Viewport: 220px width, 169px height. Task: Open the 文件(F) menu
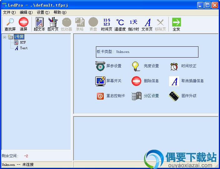[9, 12]
